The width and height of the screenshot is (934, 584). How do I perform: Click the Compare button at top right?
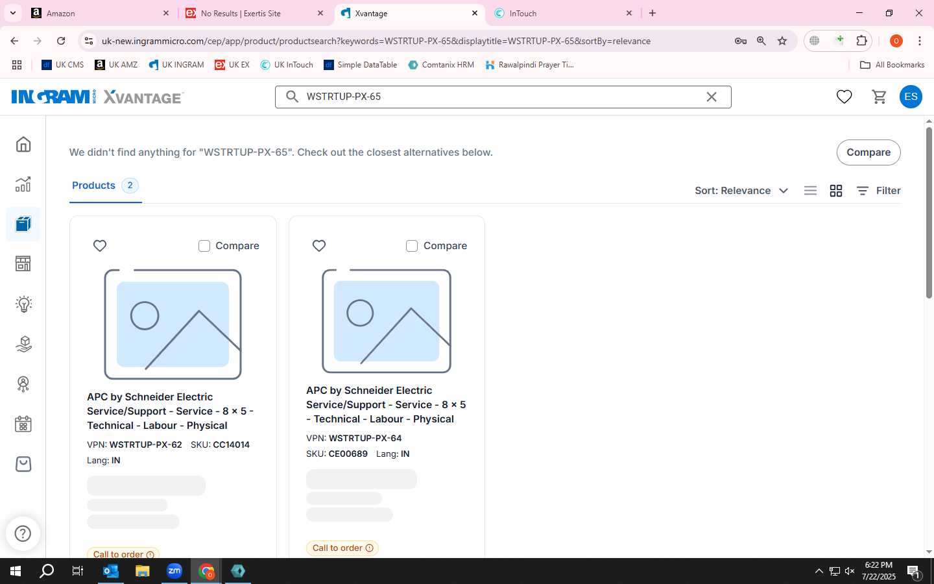(x=868, y=152)
